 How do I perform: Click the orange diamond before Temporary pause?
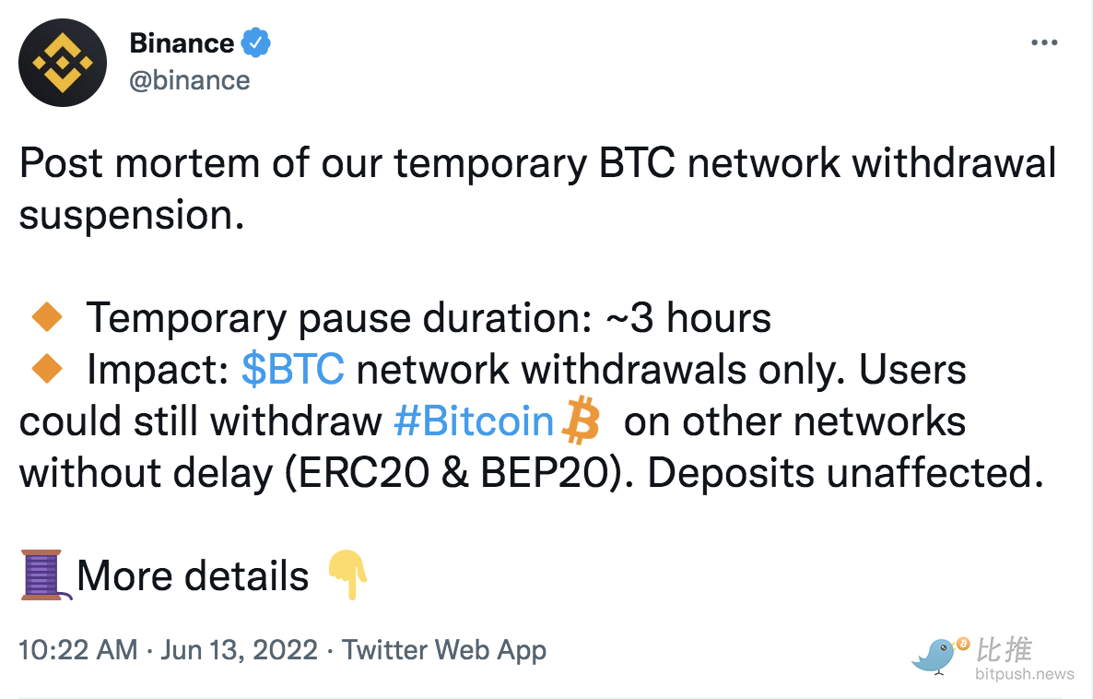click(47, 317)
